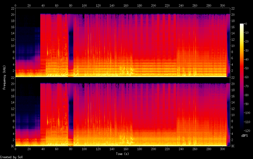Click the '10' kHz label on upper channel's left axis
253x159 pixels.
12,46
